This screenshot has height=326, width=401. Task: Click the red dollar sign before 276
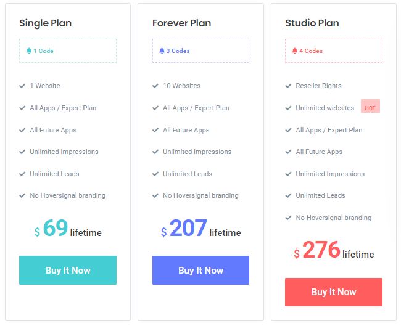pos(297,253)
